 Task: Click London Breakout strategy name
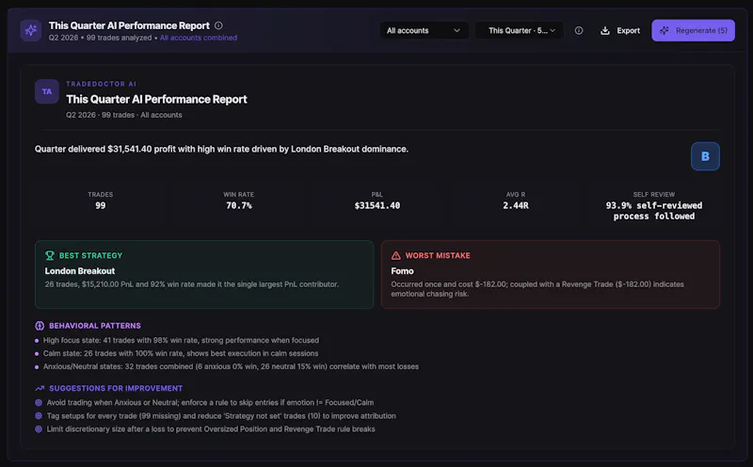pos(80,271)
